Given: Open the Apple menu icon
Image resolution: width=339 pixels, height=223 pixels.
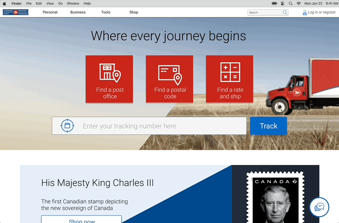Looking at the screenshot, I should (4, 3).
